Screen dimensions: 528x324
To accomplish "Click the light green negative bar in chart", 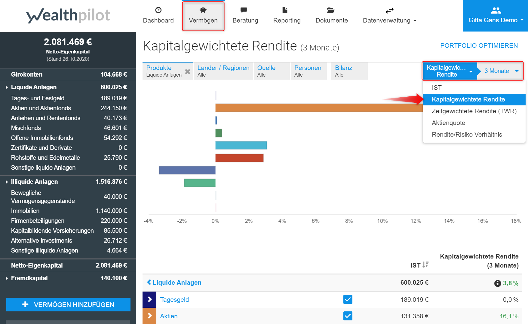I will [x=200, y=183].
